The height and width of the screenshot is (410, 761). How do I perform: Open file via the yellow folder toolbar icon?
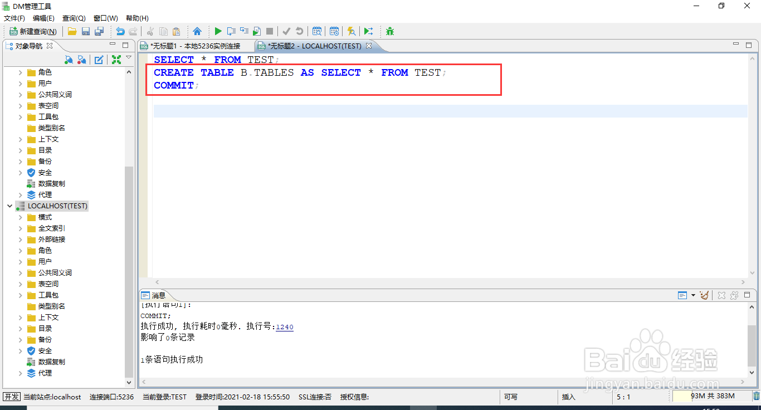72,32
